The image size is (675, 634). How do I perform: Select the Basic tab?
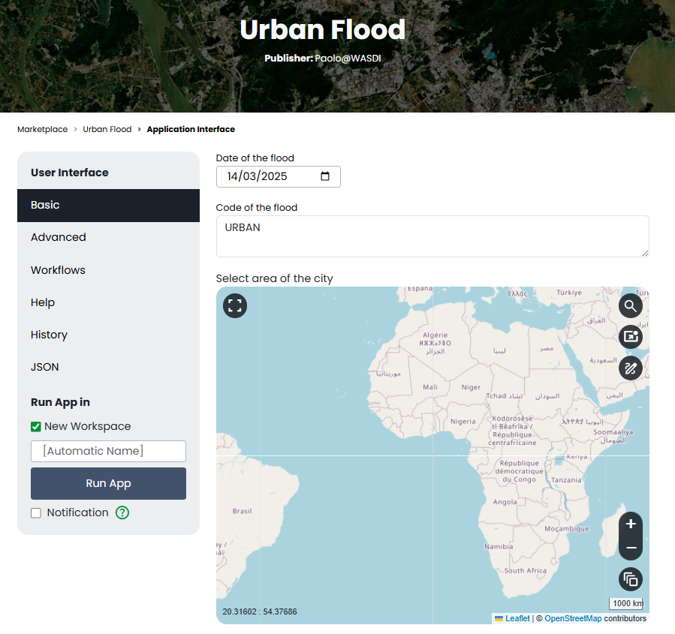[108, 205]
